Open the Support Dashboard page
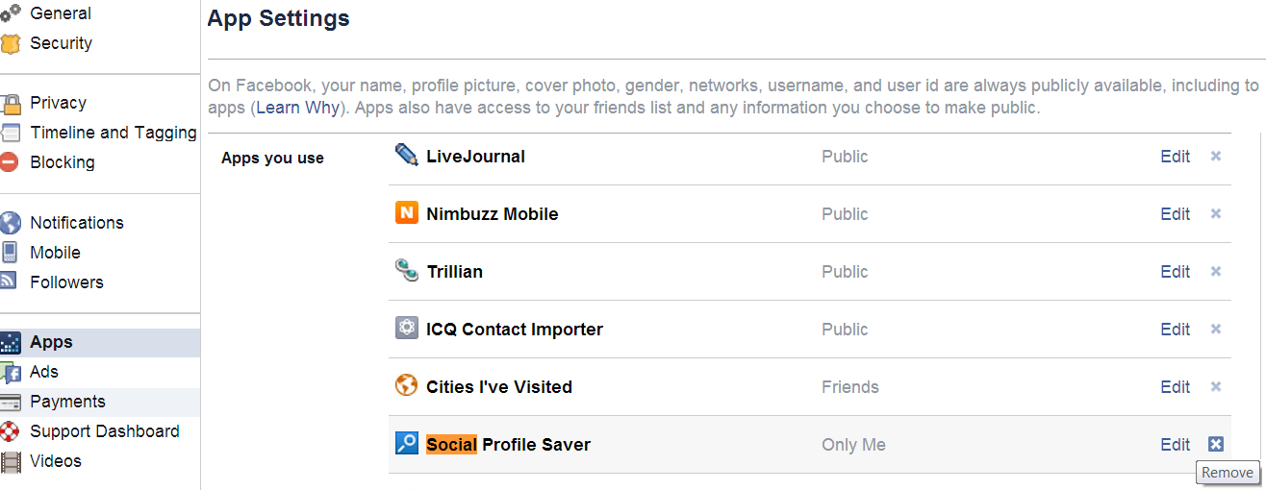Screen dimensions: 1266x490 [105, 431]
